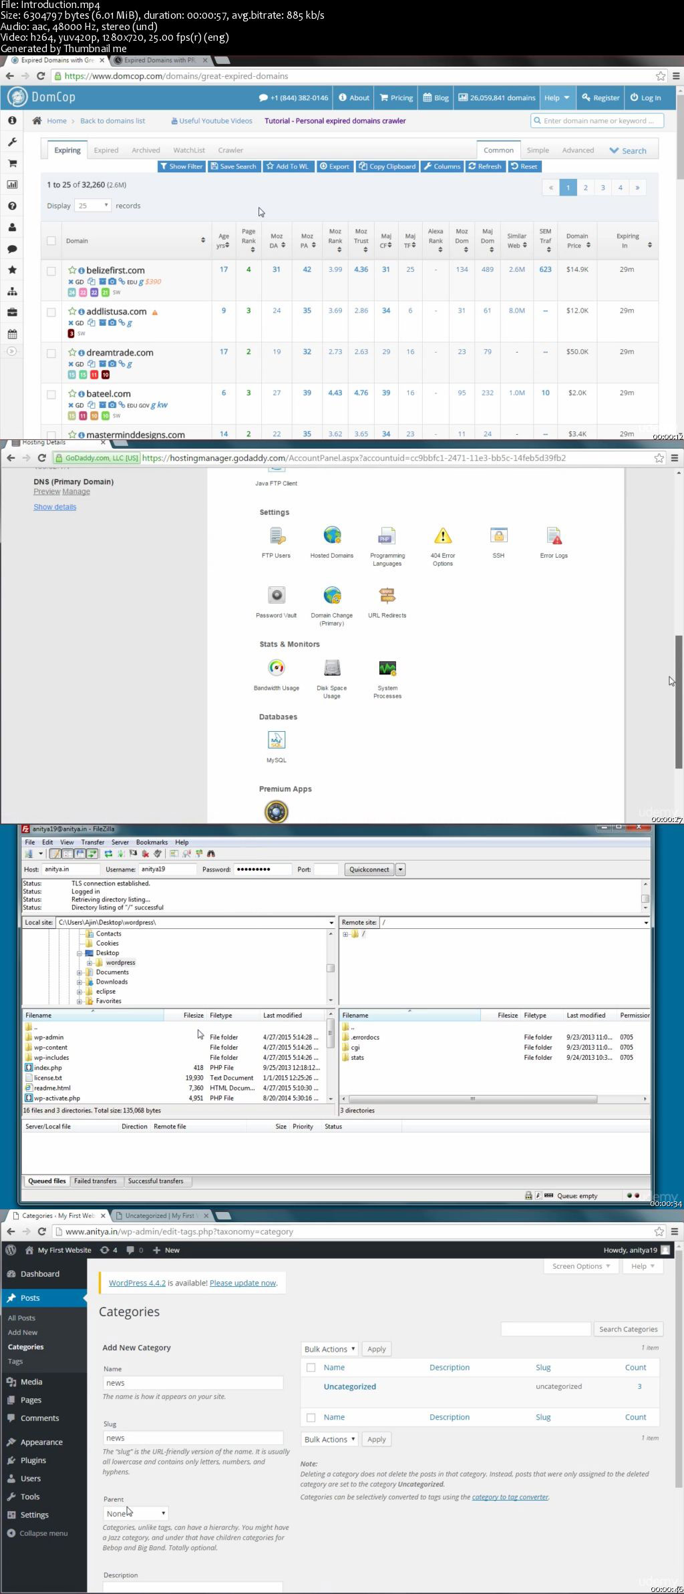The width and height of the screenshot is (684, 1594).
Task: Open the Display records count dropdown
Action: point(92,206)
